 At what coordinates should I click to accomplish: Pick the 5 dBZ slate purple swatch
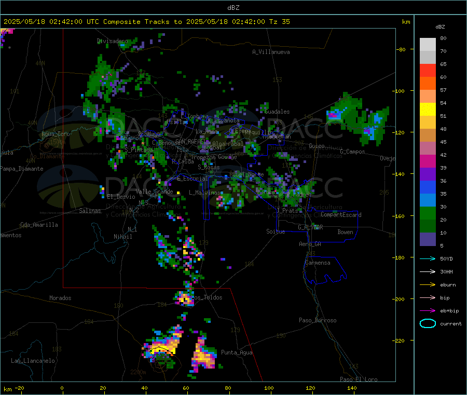pos(428,239)
